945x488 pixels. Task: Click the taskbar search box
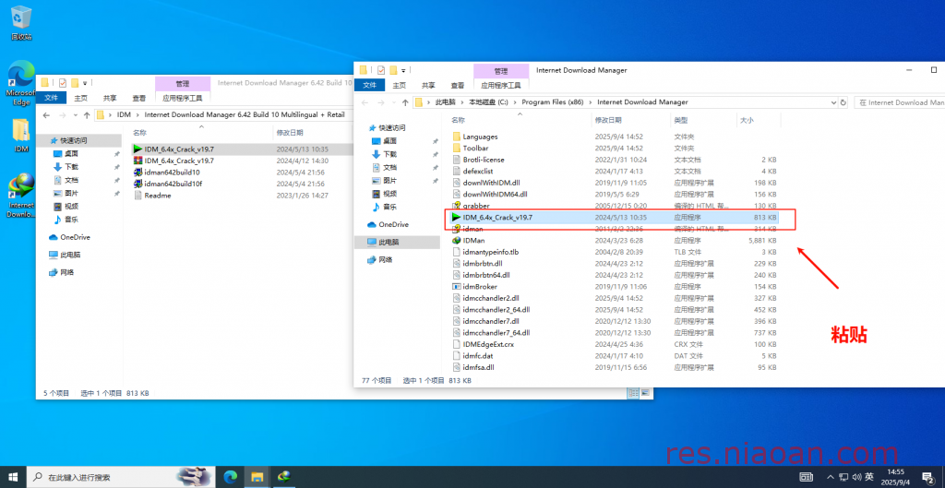(x=121, y=477)
